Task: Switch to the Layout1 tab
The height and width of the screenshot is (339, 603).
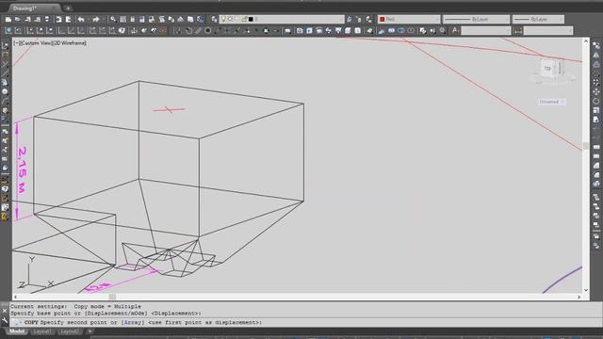Action: (x=41, y=331)
